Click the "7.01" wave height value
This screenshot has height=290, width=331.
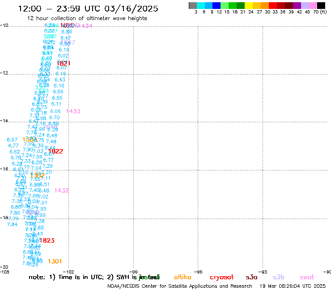tap(42, 203)
